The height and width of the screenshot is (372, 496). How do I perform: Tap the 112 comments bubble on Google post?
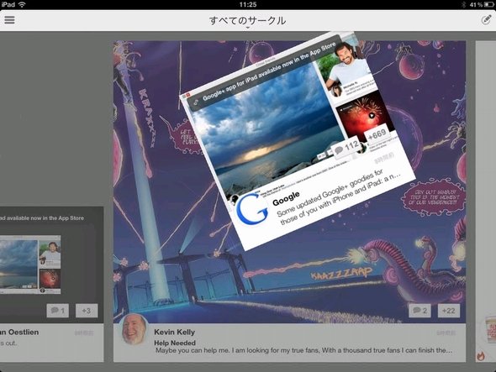[x=346, y=147]
